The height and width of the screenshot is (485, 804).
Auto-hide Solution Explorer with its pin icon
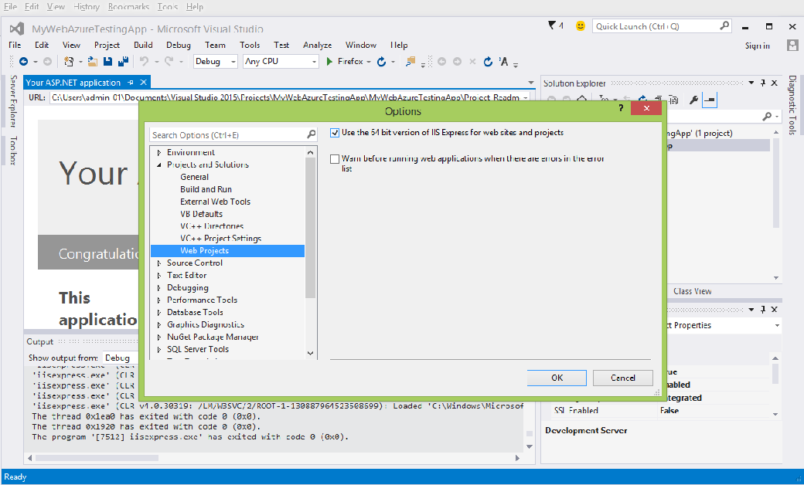pyautogui.click(x=763, y=83)
